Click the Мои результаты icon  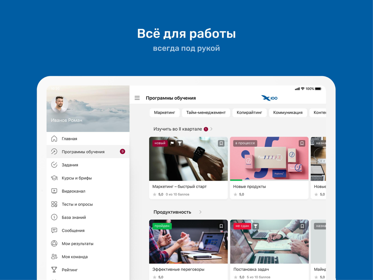(54, 243)
